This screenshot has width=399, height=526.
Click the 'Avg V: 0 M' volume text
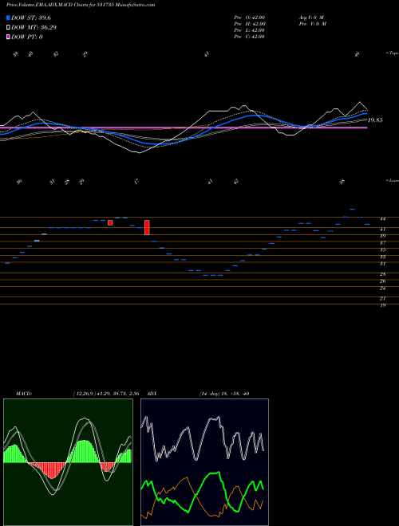310,18
